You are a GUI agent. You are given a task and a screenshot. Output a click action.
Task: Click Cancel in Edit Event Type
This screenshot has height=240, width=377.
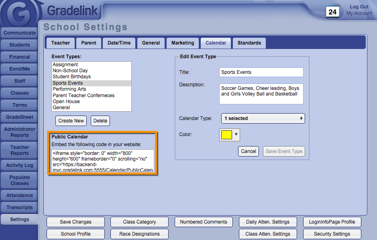click(249, 151)
